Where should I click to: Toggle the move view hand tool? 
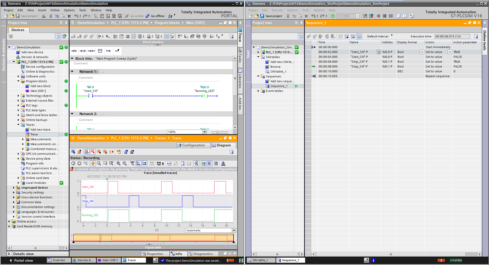(93, 163)
